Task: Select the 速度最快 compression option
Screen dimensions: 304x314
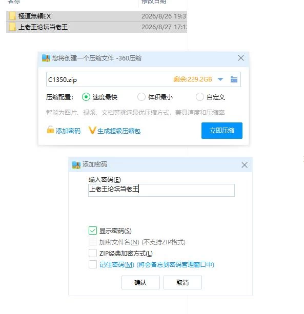Action: [x=86, y=97]
